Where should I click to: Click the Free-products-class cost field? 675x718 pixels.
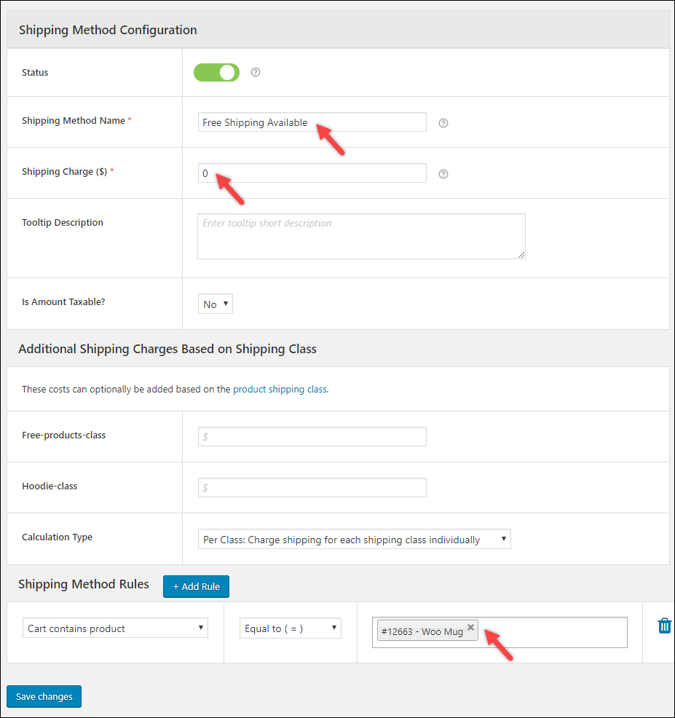coord(312,436)
